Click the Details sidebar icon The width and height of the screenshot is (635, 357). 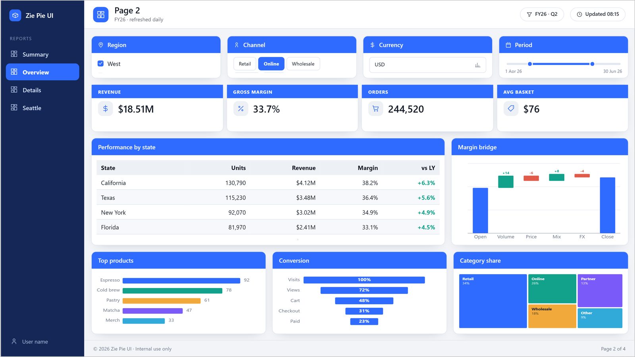14,90
